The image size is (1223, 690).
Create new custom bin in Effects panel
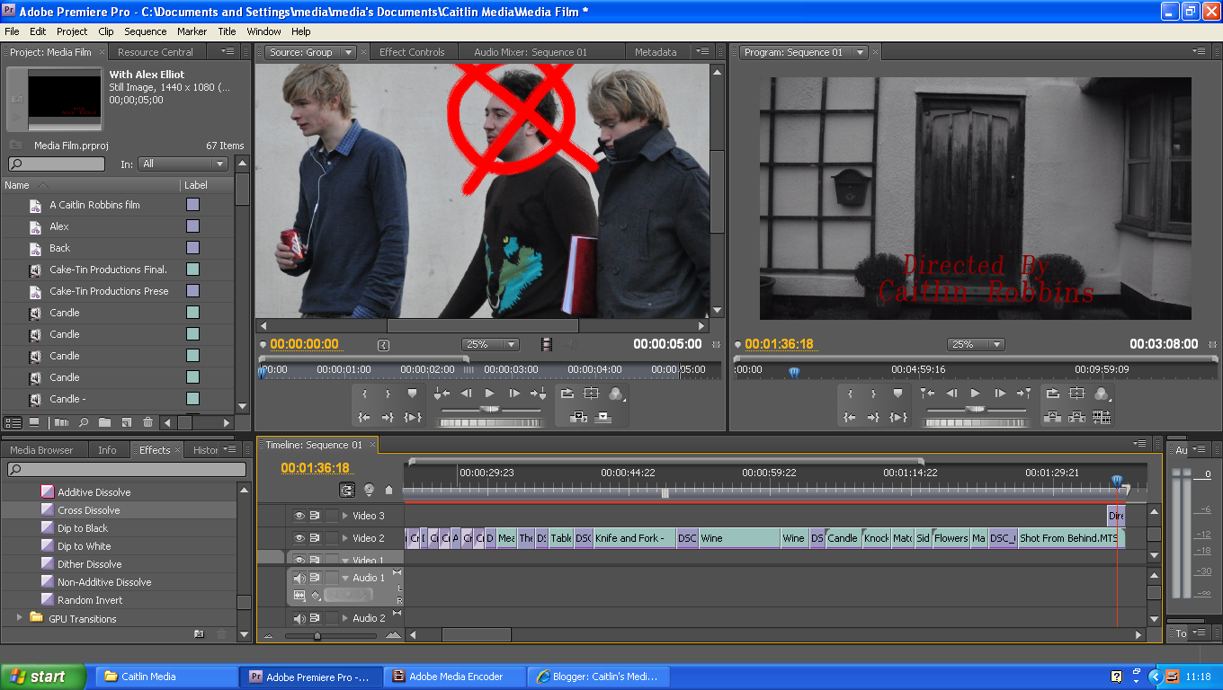coord(199,633)
